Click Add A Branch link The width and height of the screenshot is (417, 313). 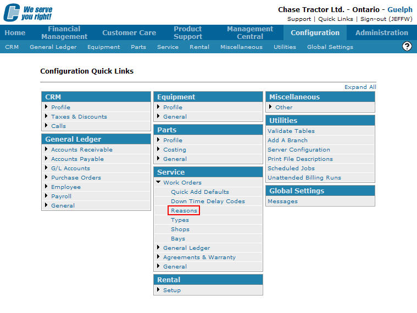point(287,140)
